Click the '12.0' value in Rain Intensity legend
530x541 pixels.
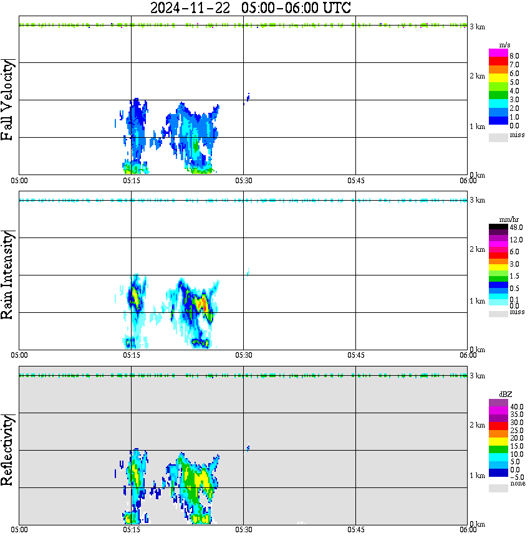[x=516, y=240]
